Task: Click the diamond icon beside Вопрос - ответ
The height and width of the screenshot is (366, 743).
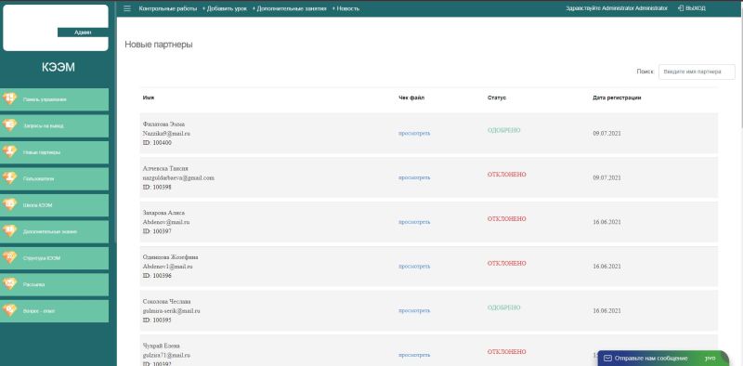Action: pyautogui.click(x=9, y=310)
